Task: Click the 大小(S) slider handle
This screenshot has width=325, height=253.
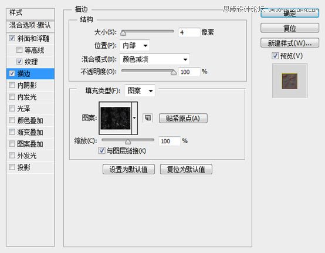Action: [123, 33]
